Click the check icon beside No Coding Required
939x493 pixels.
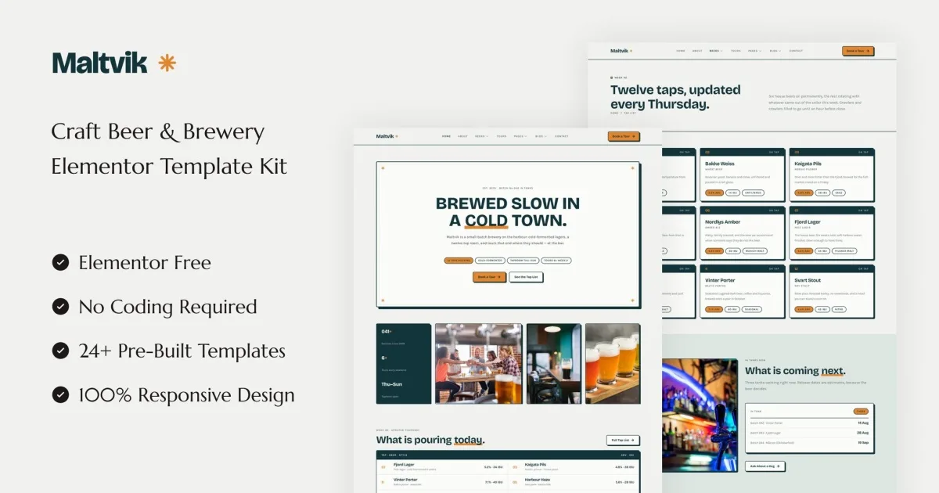click(60, 306)
